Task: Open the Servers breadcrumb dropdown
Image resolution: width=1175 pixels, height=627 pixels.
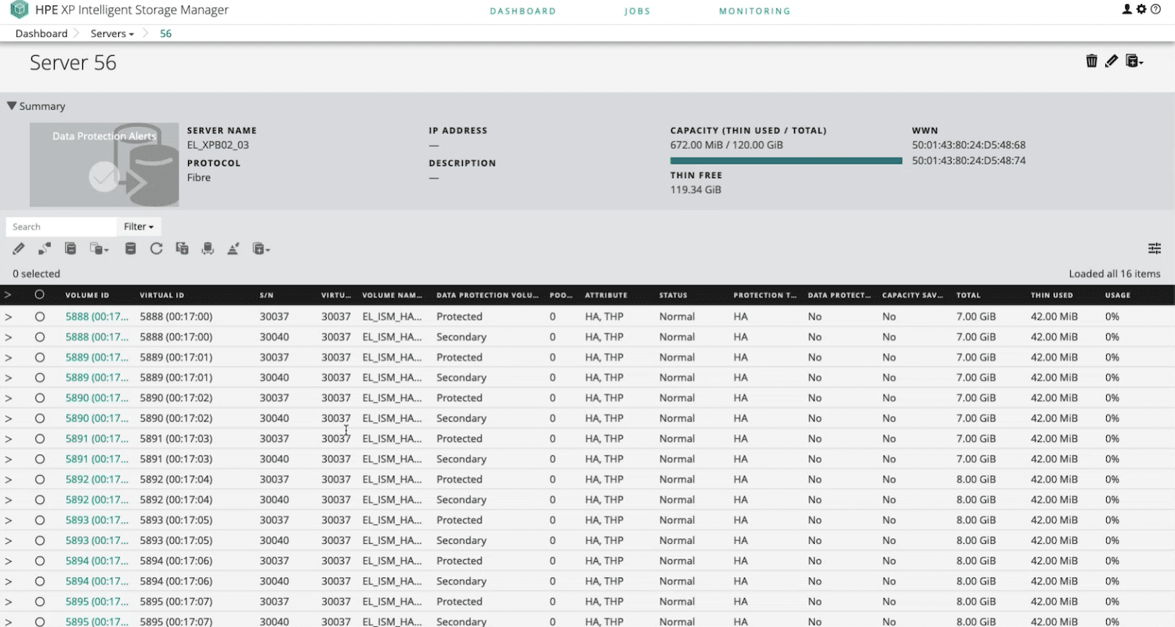Action: coord(112,34)
